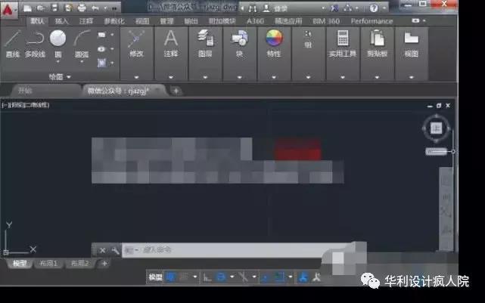This screenshot has width=485, height=303.
Task: Switch to the Parametric (参数化) ribbon tab
Action: coord(114,21)
